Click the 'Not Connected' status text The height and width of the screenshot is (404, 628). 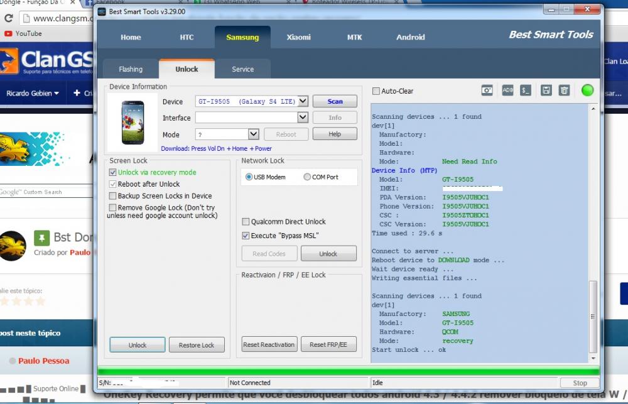pos(250,383)
